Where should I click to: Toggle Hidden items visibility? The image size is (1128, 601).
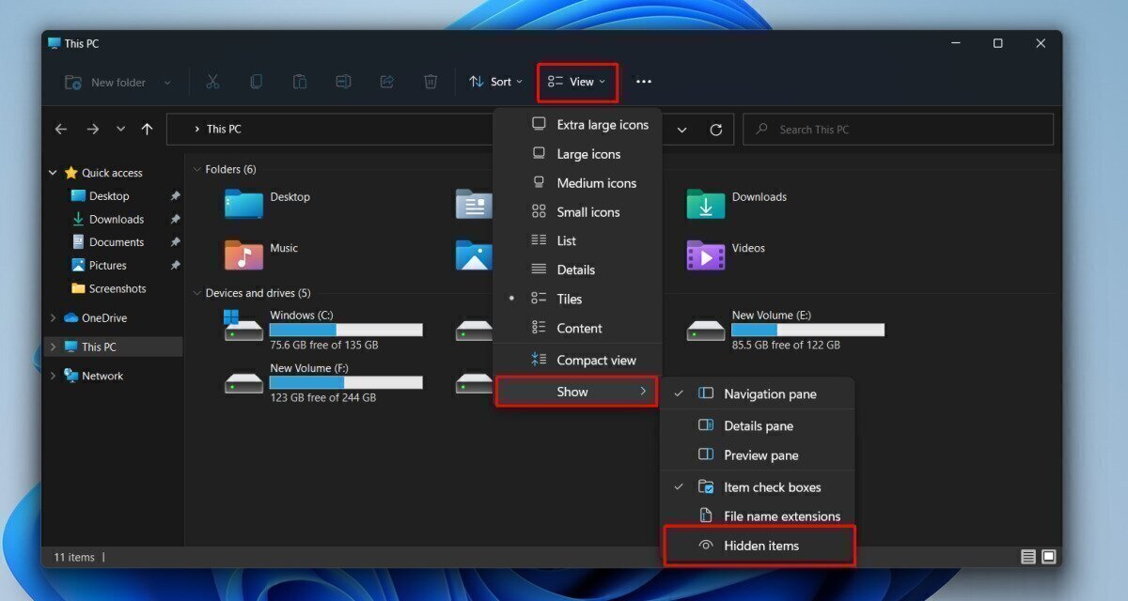pos(761,546)
